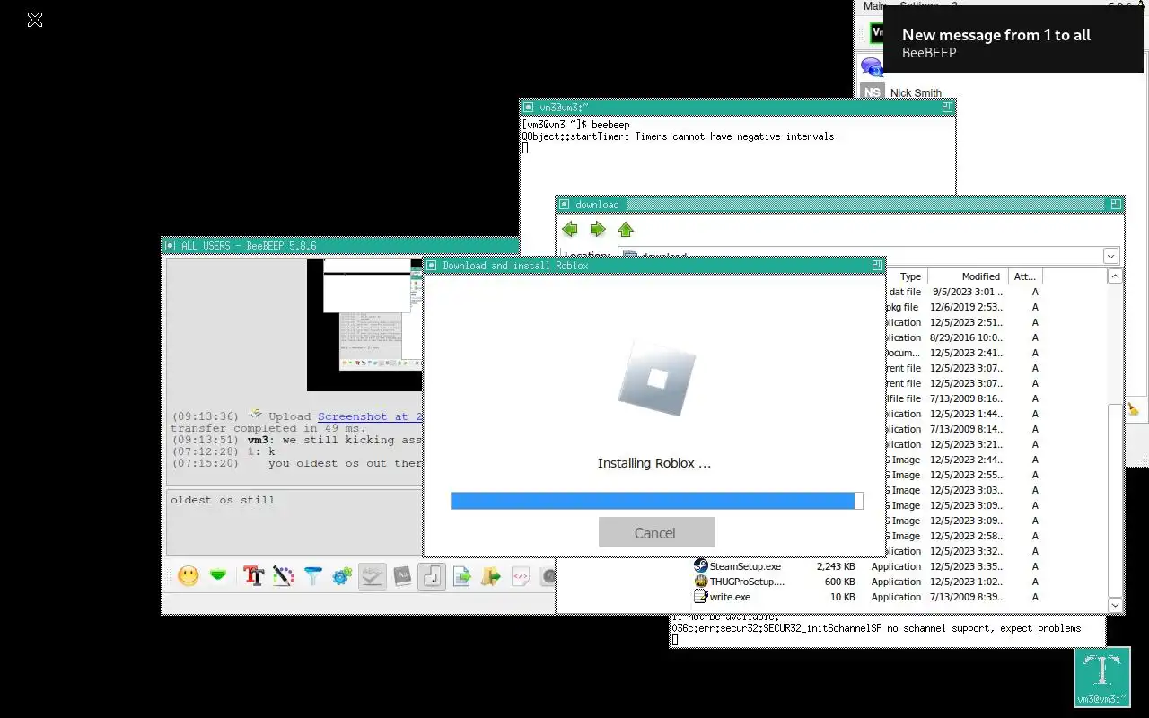Click the 2,243 KB size cell
This screenshot has height=718, width=1149.
pos(836,566)
